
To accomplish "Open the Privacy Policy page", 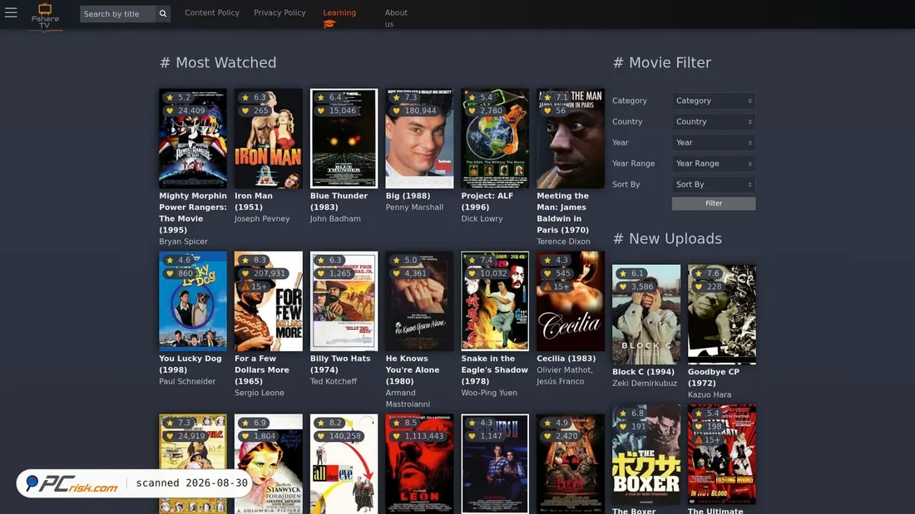I will [279, 12].
